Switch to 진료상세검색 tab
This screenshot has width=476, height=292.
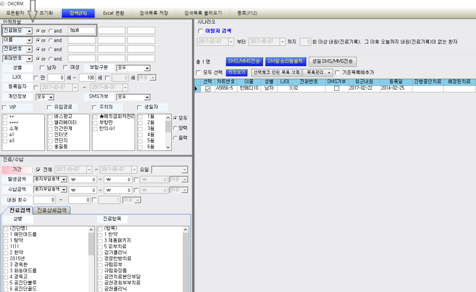[x=51, y=210]
